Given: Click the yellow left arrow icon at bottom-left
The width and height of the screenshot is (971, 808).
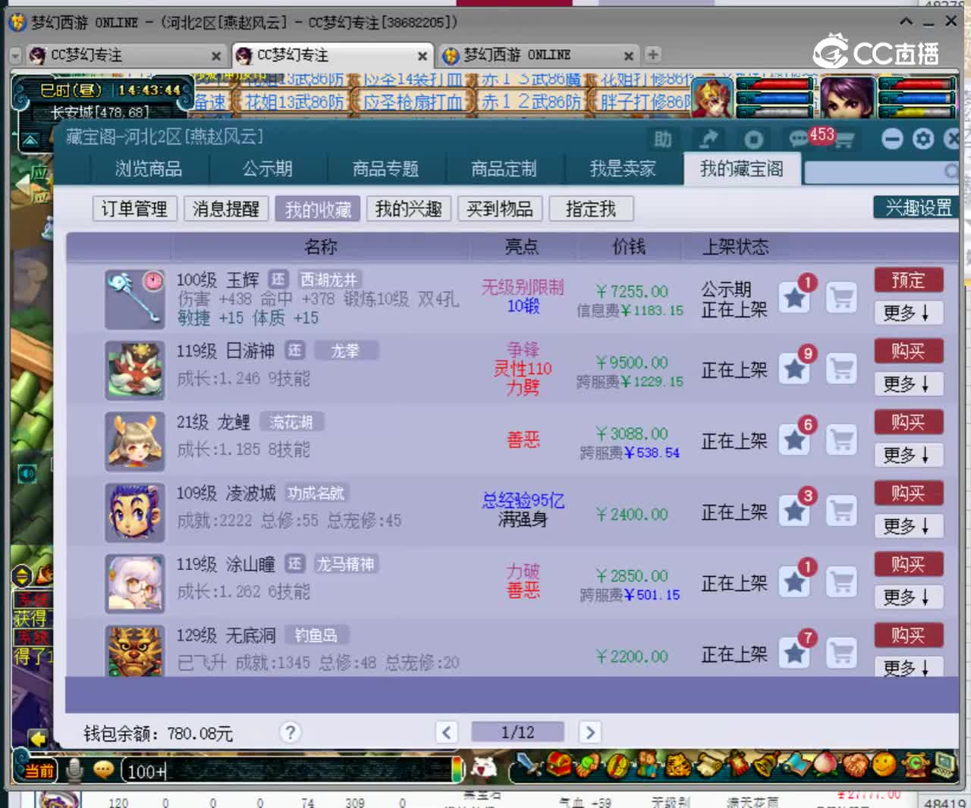Looking at the screenshot, I should coord(37,738).
